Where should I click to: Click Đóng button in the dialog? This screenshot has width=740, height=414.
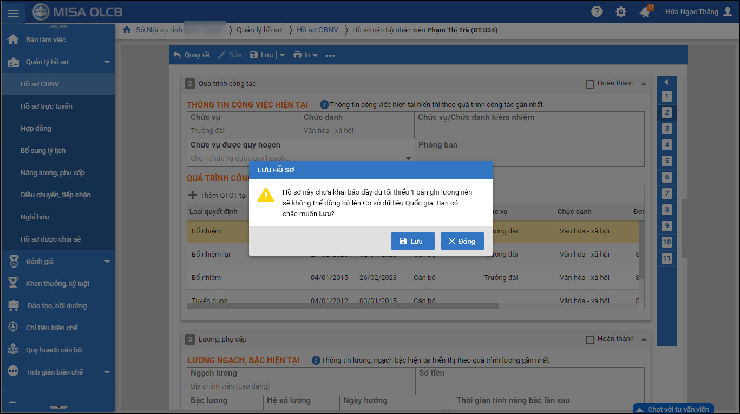point(462,241)
